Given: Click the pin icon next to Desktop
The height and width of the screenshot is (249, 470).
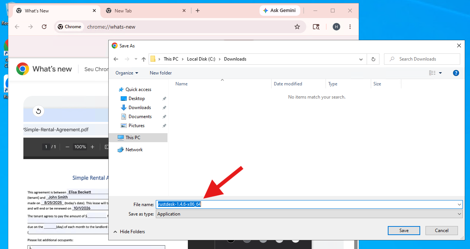Looking at the screenshot, I should point(164,99).
